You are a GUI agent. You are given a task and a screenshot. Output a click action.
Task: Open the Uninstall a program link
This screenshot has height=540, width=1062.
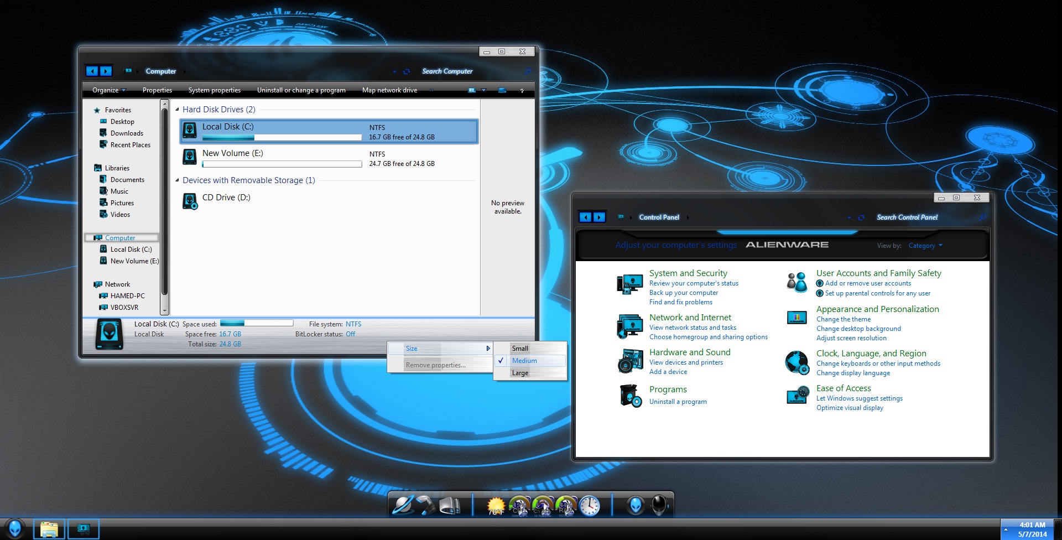678,402
